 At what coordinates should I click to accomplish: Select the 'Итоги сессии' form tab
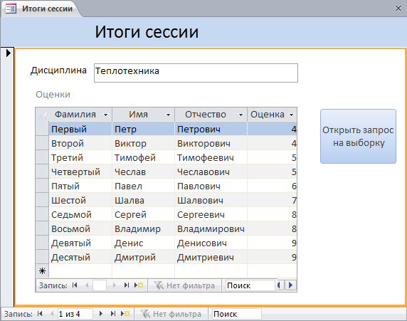click(41, 9)
